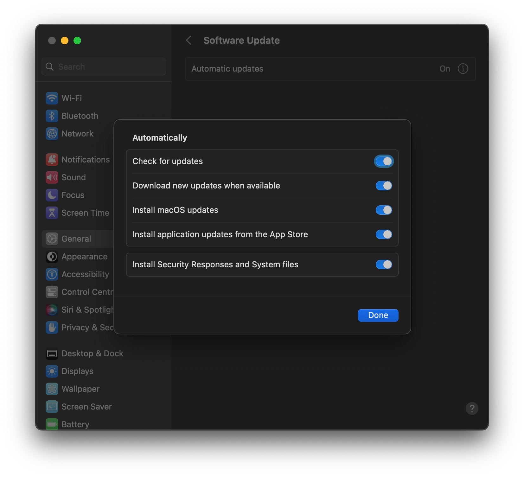Click the Focus moon icon
524x477 pixels.
coord(52,195)
